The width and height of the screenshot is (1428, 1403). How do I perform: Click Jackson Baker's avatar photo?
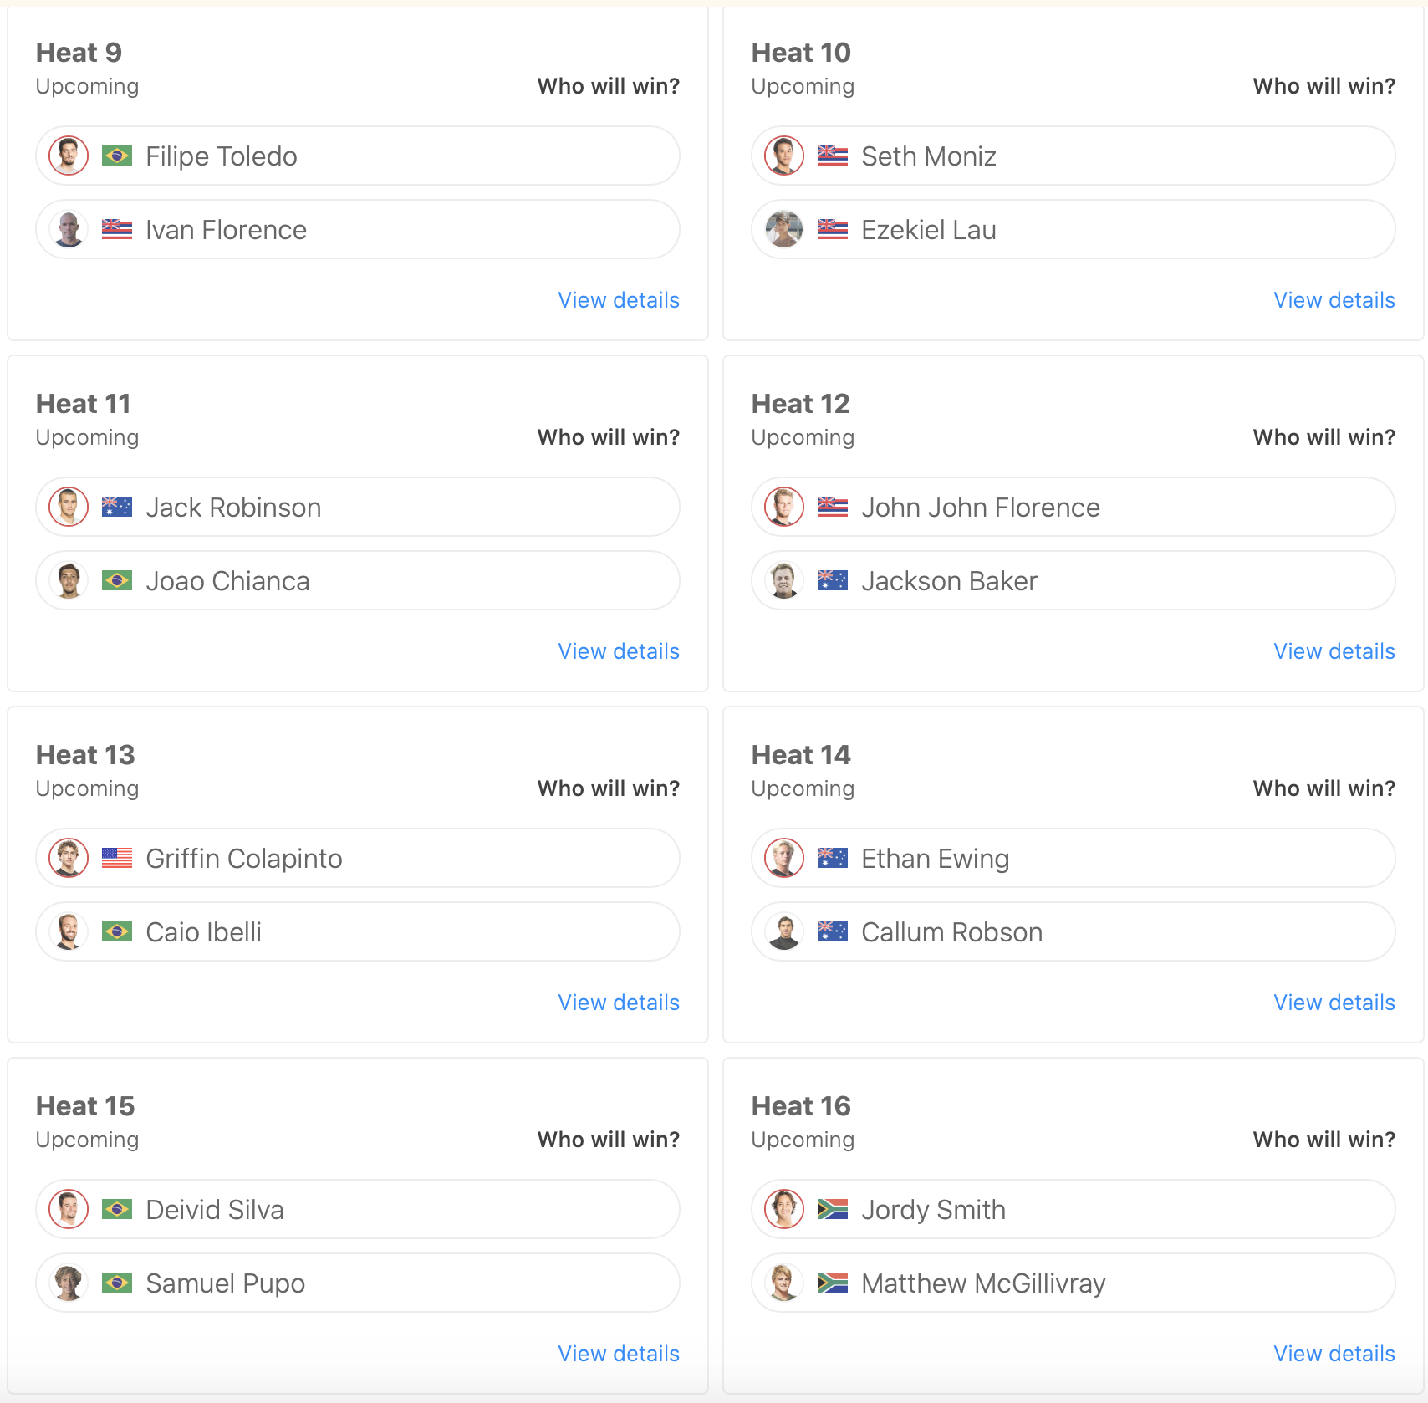coord(784,581)
